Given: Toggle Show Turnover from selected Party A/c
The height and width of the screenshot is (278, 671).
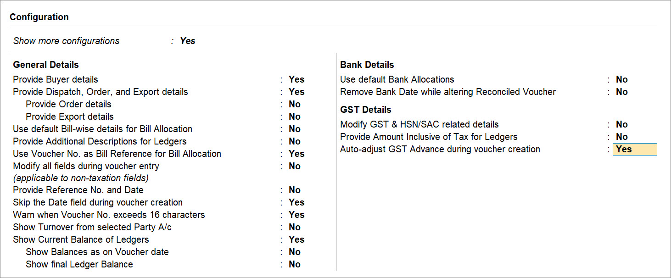Looking at the screenshot, I should click(295, 227).
